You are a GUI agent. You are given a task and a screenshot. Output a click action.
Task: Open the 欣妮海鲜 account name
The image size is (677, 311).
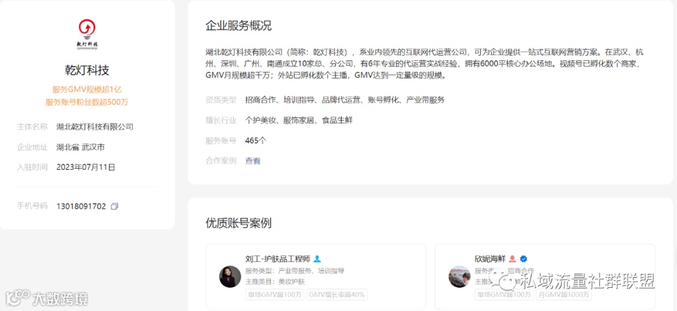490,259
